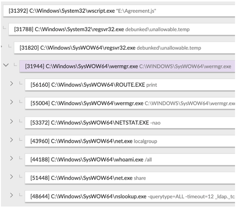The image size is (236, 207).
Task: Expand the NETSTAT.EXE -nao process
Action: (11, 121)
